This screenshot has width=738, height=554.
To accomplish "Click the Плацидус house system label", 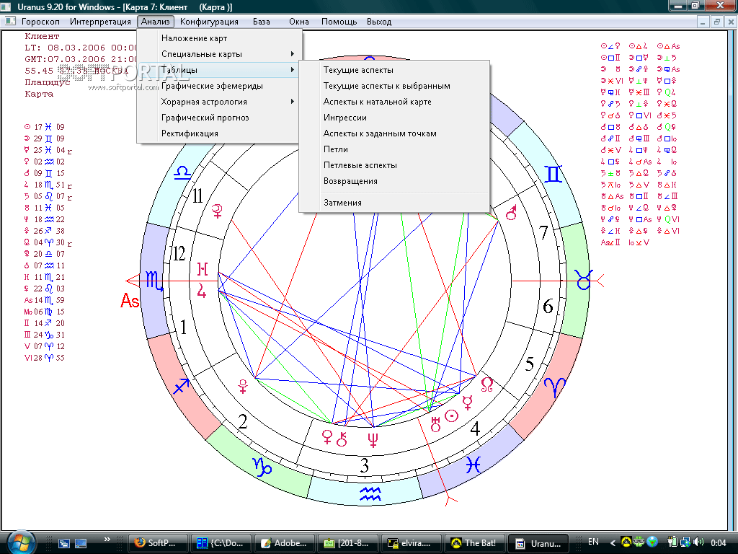I will tap(48, 82).
